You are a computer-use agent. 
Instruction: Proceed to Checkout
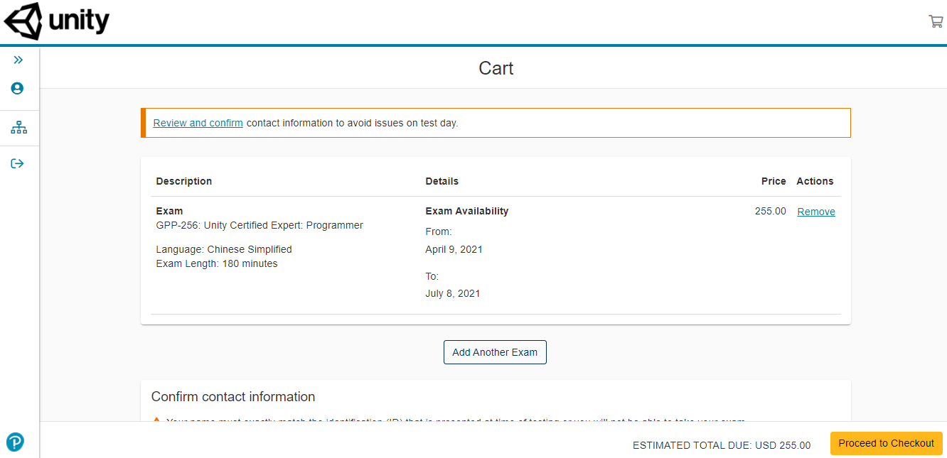pyautogui.click(x=886, y=443)
